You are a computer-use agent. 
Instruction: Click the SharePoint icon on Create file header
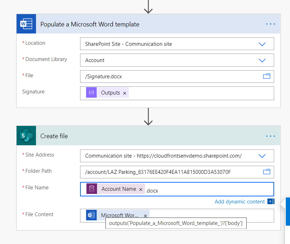coord(26,136)
